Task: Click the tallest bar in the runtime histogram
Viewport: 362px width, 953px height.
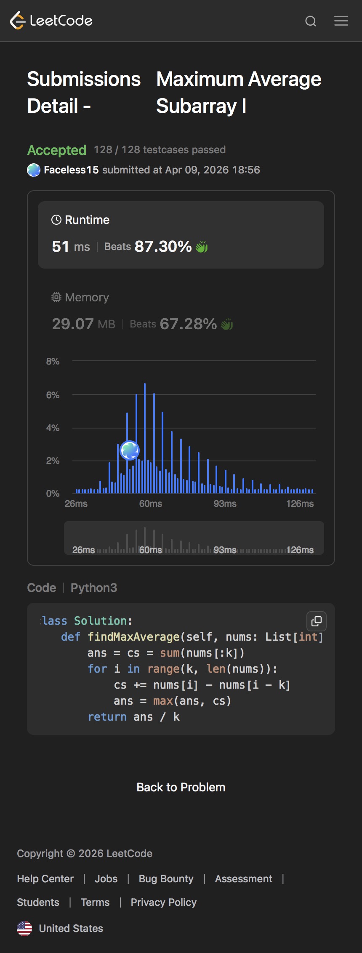Action: 145,438
